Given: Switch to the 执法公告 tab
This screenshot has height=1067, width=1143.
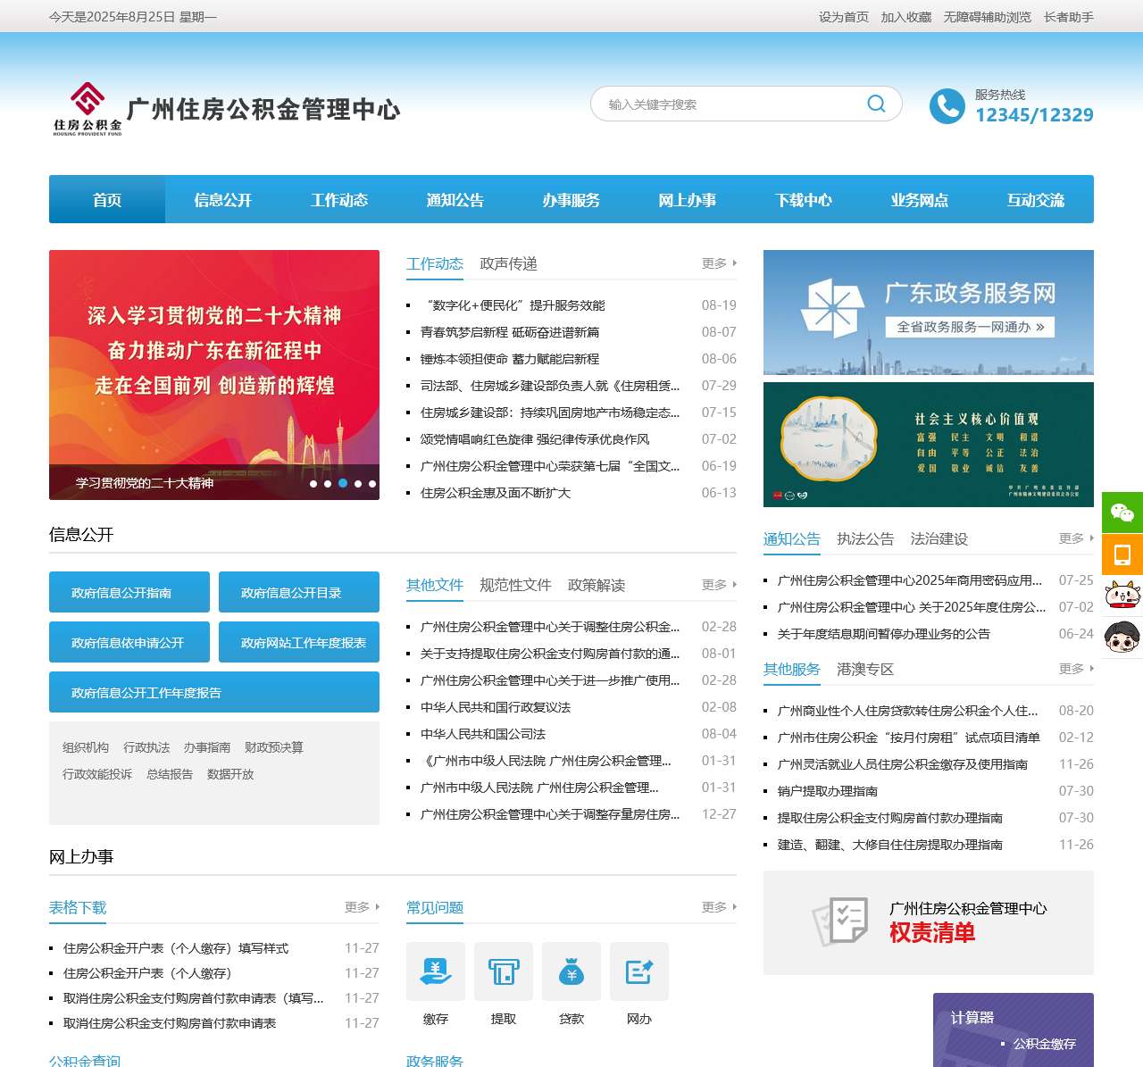Looking at the screenshot, I should coord(864,538).
